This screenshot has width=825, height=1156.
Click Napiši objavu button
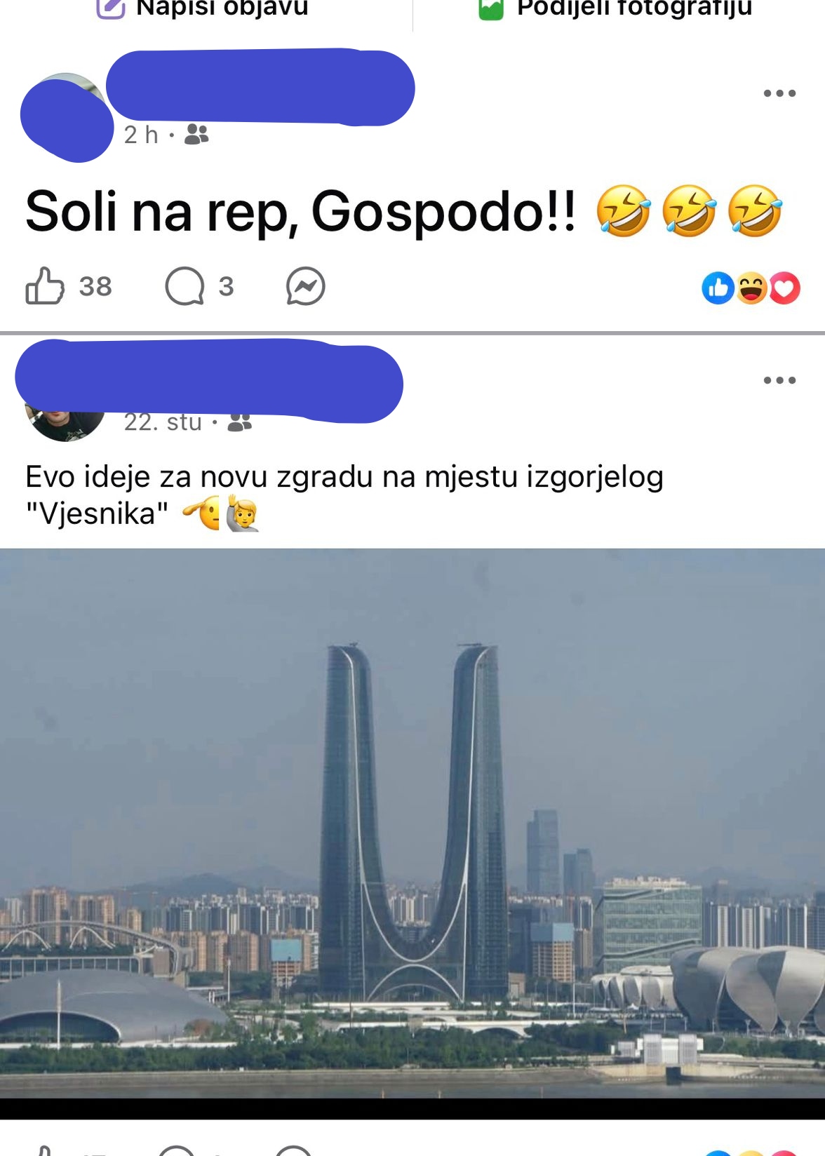coord(203,8)
